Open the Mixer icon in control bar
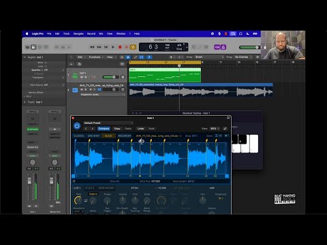 (x=63, y=47)
